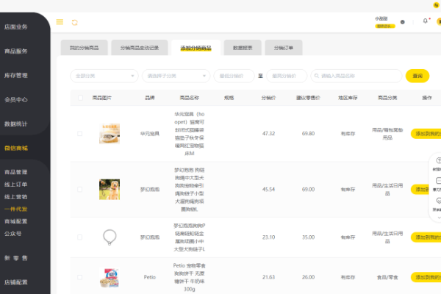This screenshot has height=294, width=441.
Task: Open the P-chain collar product thumbnail
Action: [110, 237]
